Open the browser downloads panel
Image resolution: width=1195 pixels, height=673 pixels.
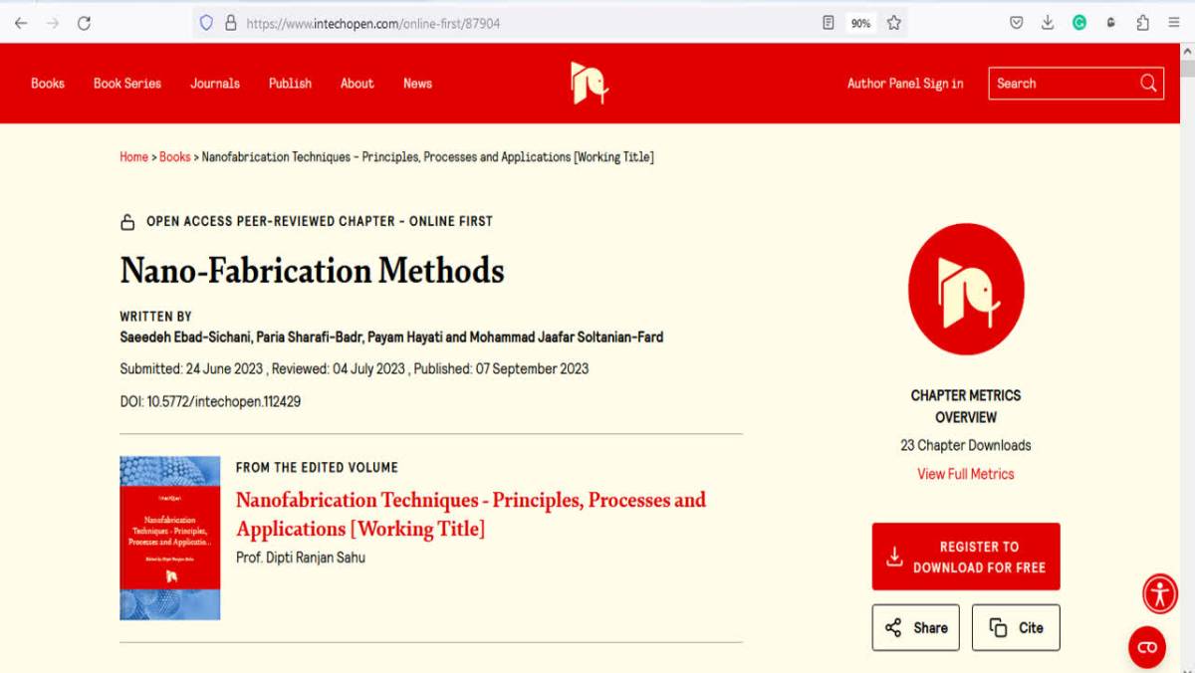[x=1048, y=23]
